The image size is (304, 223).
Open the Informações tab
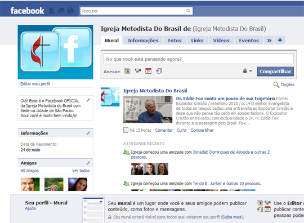pyautogui.click(x=143, y=41)
